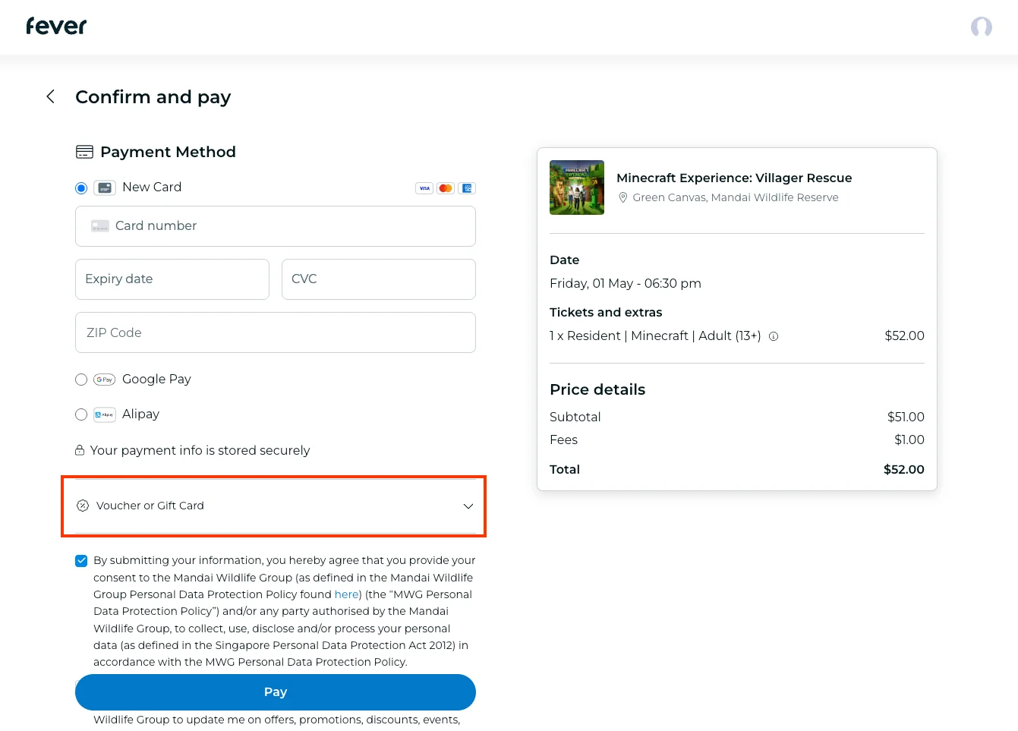Click the Card number input field
Image resolution: width=1018 pixels, height=731 pixels.
pyautogui.click(x=276, y=226)
